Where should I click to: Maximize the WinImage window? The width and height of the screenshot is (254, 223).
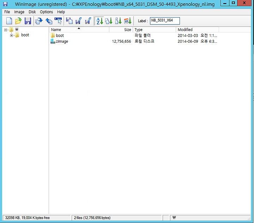point(233,3)
